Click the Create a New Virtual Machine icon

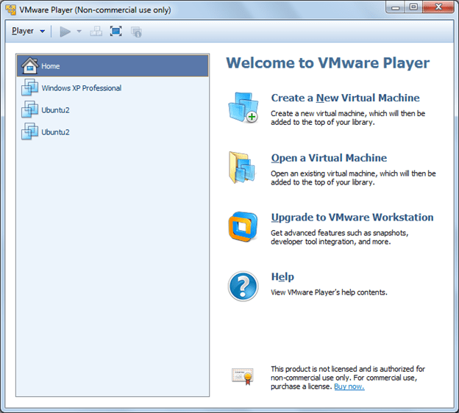[243, 107]
